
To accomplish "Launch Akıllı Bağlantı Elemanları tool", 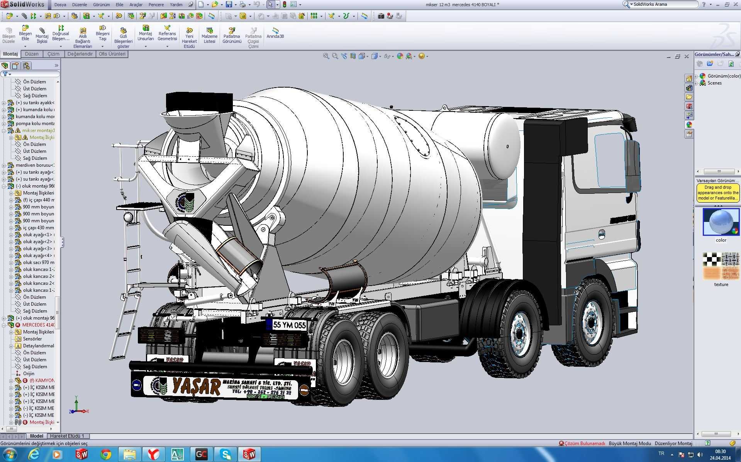I will tap(83, 38).
